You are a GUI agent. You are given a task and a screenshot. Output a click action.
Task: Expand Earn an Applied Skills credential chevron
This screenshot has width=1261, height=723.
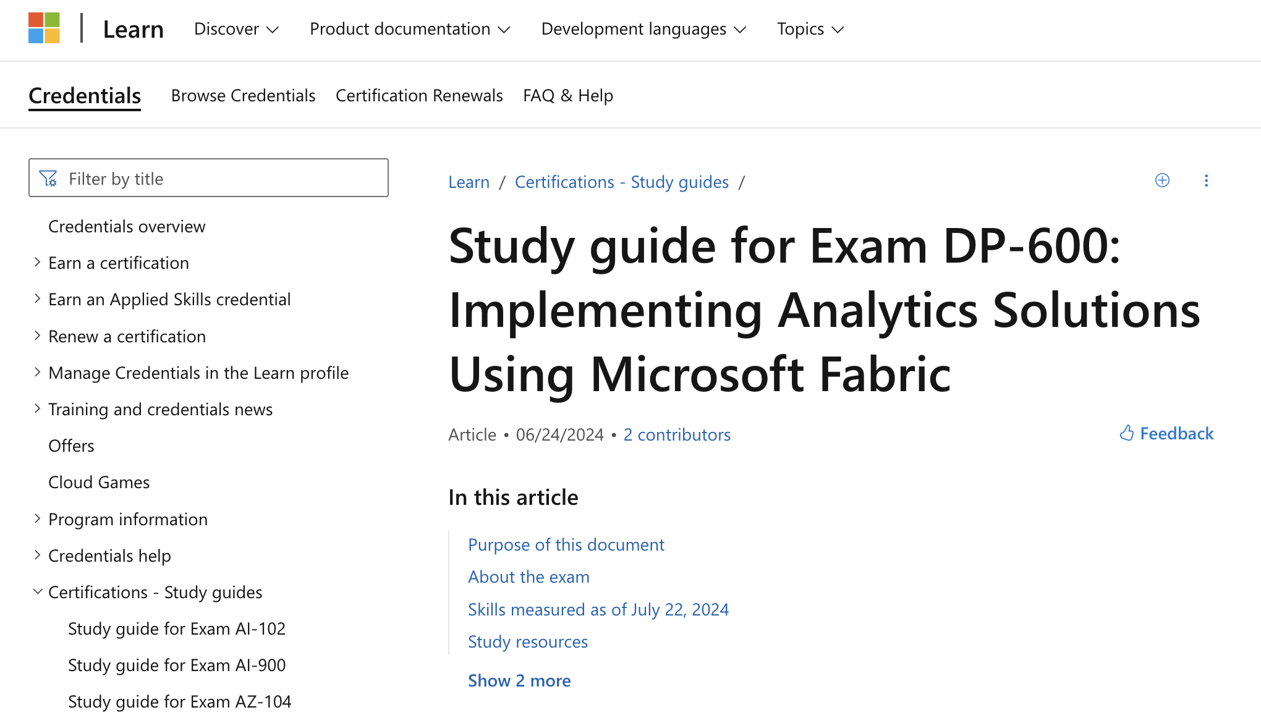coord(37,299)
